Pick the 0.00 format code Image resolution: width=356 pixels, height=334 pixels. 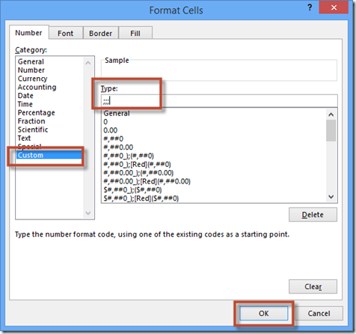(x=111, y=130)
